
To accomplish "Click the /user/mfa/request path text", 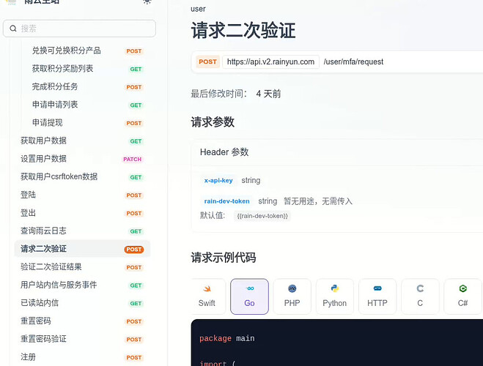I will pos(353,62).
